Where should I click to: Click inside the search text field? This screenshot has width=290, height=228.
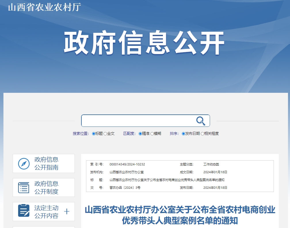click(138, 121)
